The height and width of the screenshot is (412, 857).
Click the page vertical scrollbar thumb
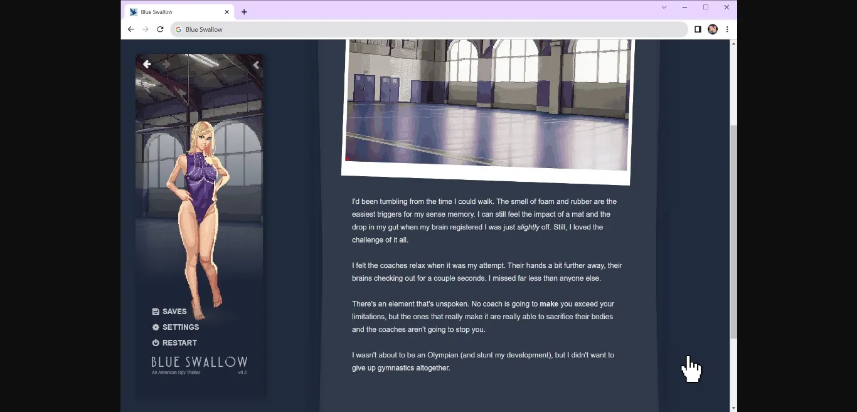coord(733,232)
